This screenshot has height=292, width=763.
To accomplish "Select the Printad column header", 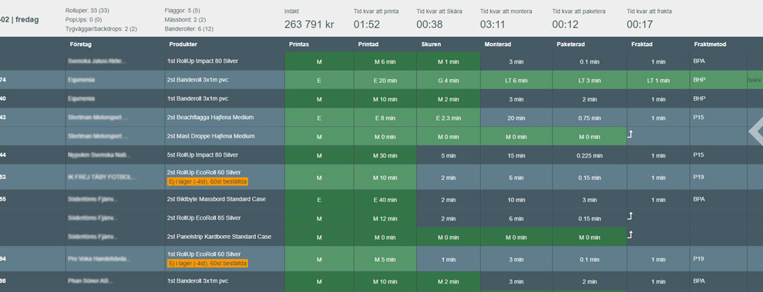I will click(369, 45).
